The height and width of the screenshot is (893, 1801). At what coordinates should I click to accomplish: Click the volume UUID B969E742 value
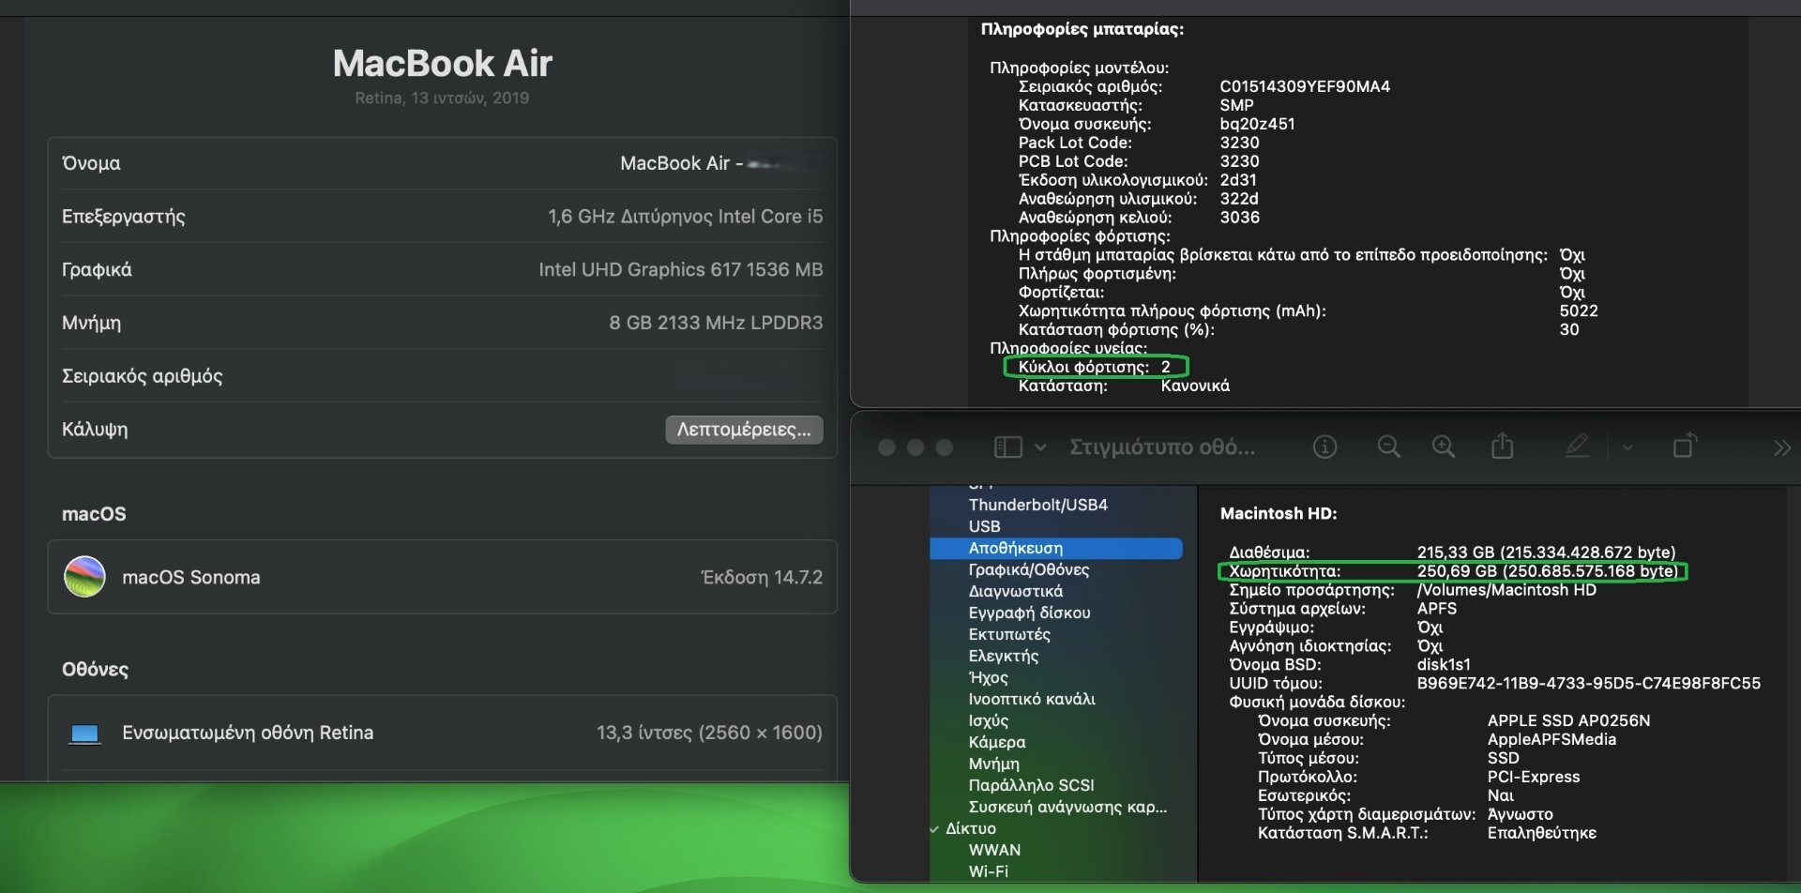pyautogui.click(x=1588, y=683)
